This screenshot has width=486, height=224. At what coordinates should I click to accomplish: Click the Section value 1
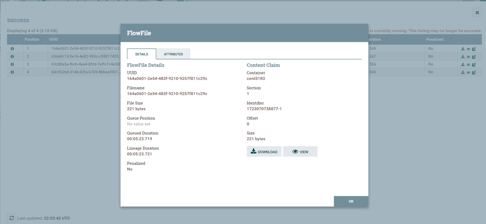pyautogui.click(x=248, y=93)
